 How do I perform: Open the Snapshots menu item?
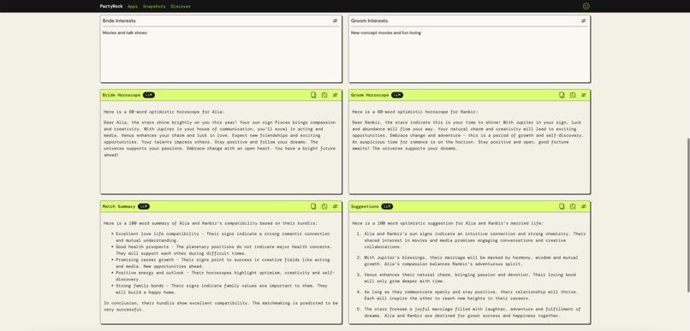click(154, 6)
